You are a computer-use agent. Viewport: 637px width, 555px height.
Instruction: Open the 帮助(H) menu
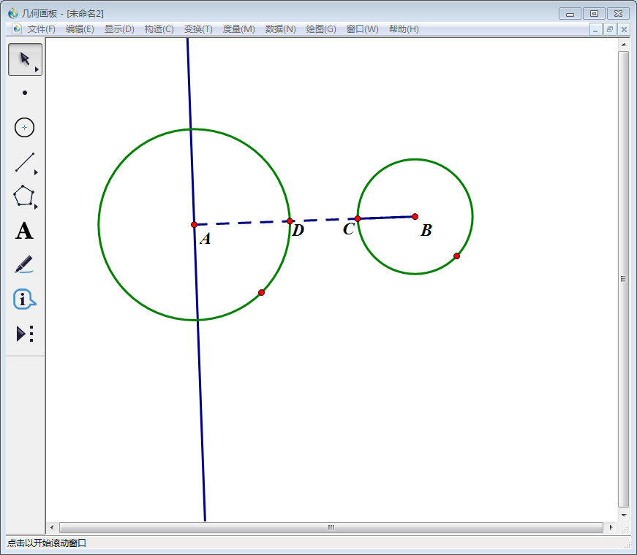tap(404, 29)
